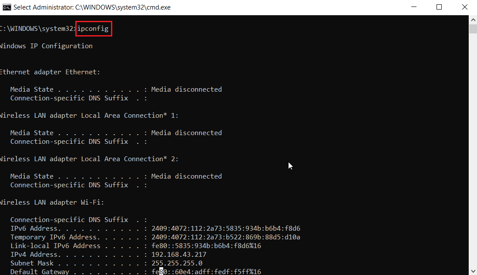
Task: Click the scrollbar up arrow
Action: (473, 20)
